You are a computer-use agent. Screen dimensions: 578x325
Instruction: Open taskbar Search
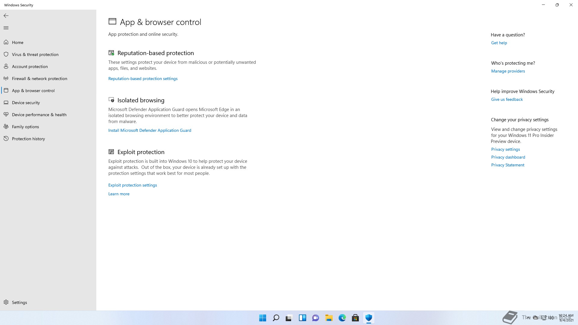pos(276,318)
